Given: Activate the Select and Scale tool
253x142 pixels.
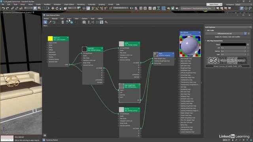Looking at the screenshot, I should click(x=61, y=8).
